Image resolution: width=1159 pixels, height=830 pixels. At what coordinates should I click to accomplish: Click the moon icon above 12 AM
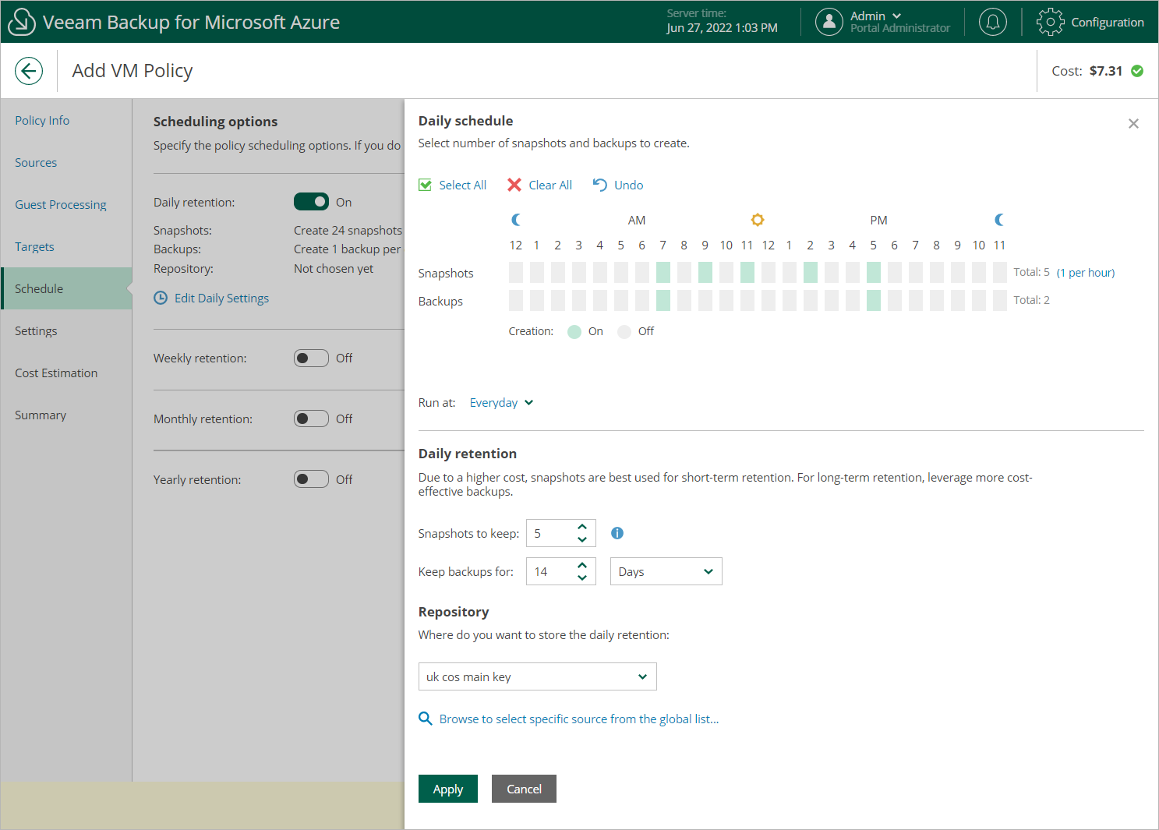516,220
